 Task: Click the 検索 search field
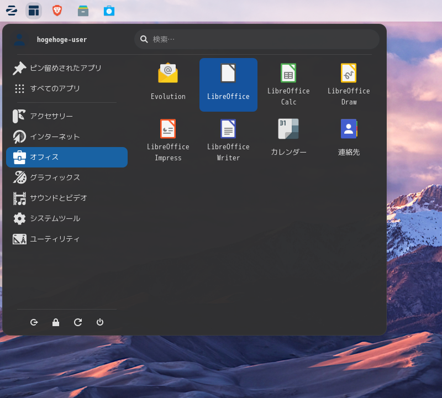tap(257, 39)
